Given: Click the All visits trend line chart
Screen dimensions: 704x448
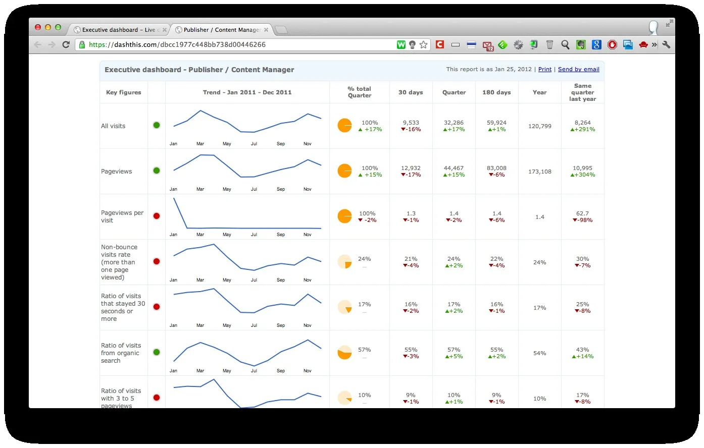Looking at the screenshot, I should (x=247, y=125).
